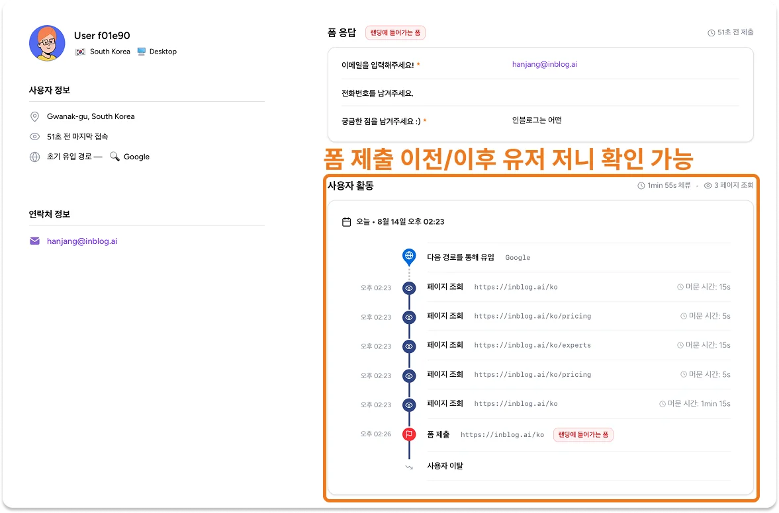Click the calendar icon beside 8월 14일 오후 02:23
This screenshot has height=513, width=779.
(x=346, y=221)
